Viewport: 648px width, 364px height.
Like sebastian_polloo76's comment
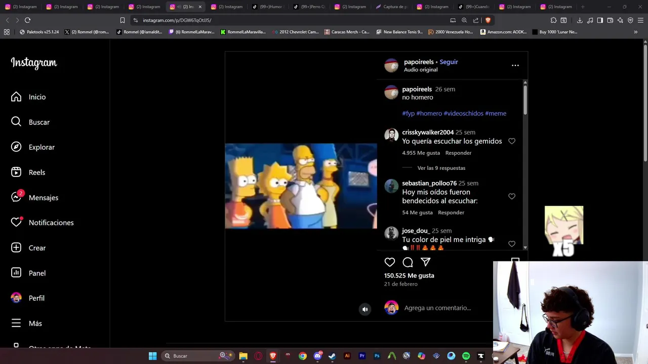pyautogui.click(x=512, y=196)
